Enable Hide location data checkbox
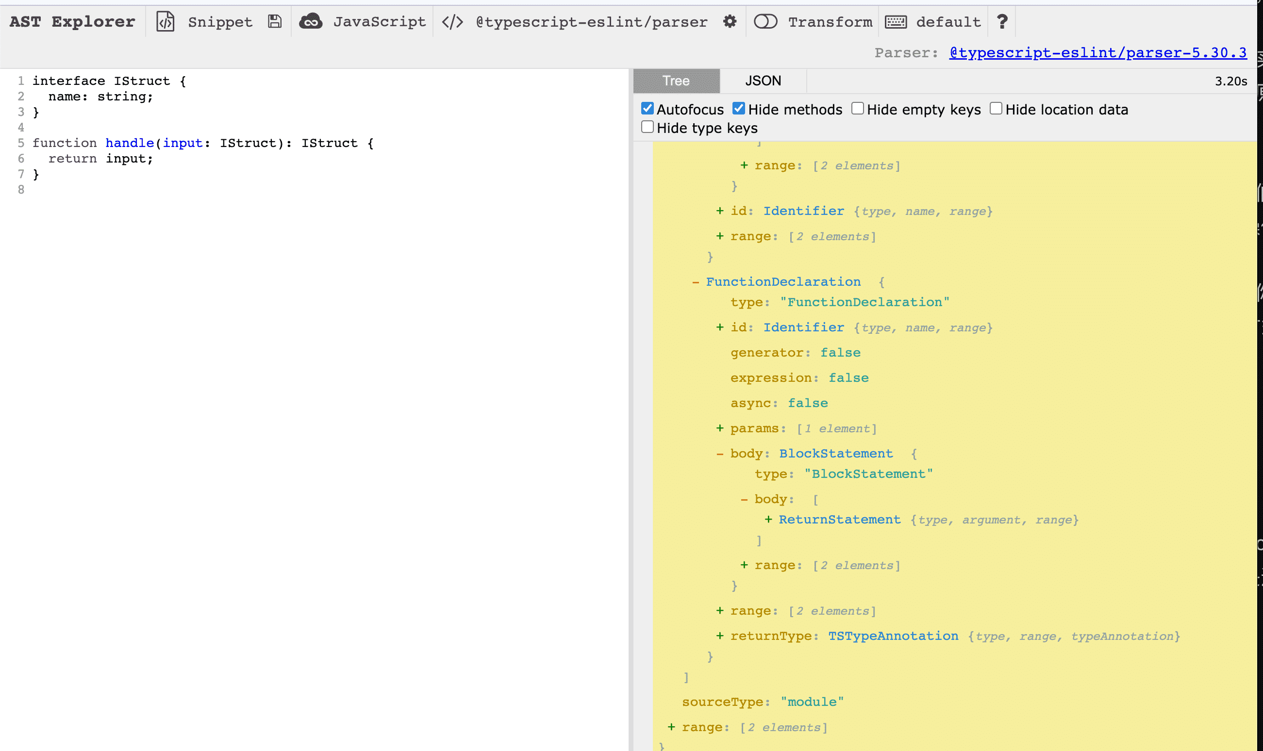The height and width of the screenshot is (751, 1263). pos(996,109)
